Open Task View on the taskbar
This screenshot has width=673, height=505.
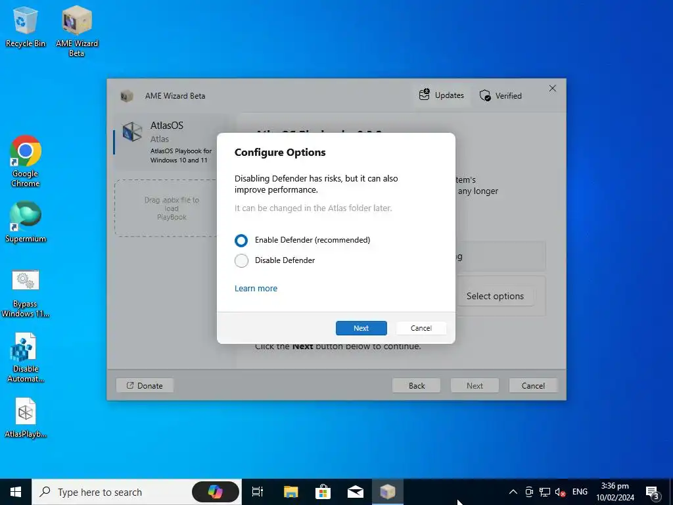pyautogui.click(x=258, y=492)
